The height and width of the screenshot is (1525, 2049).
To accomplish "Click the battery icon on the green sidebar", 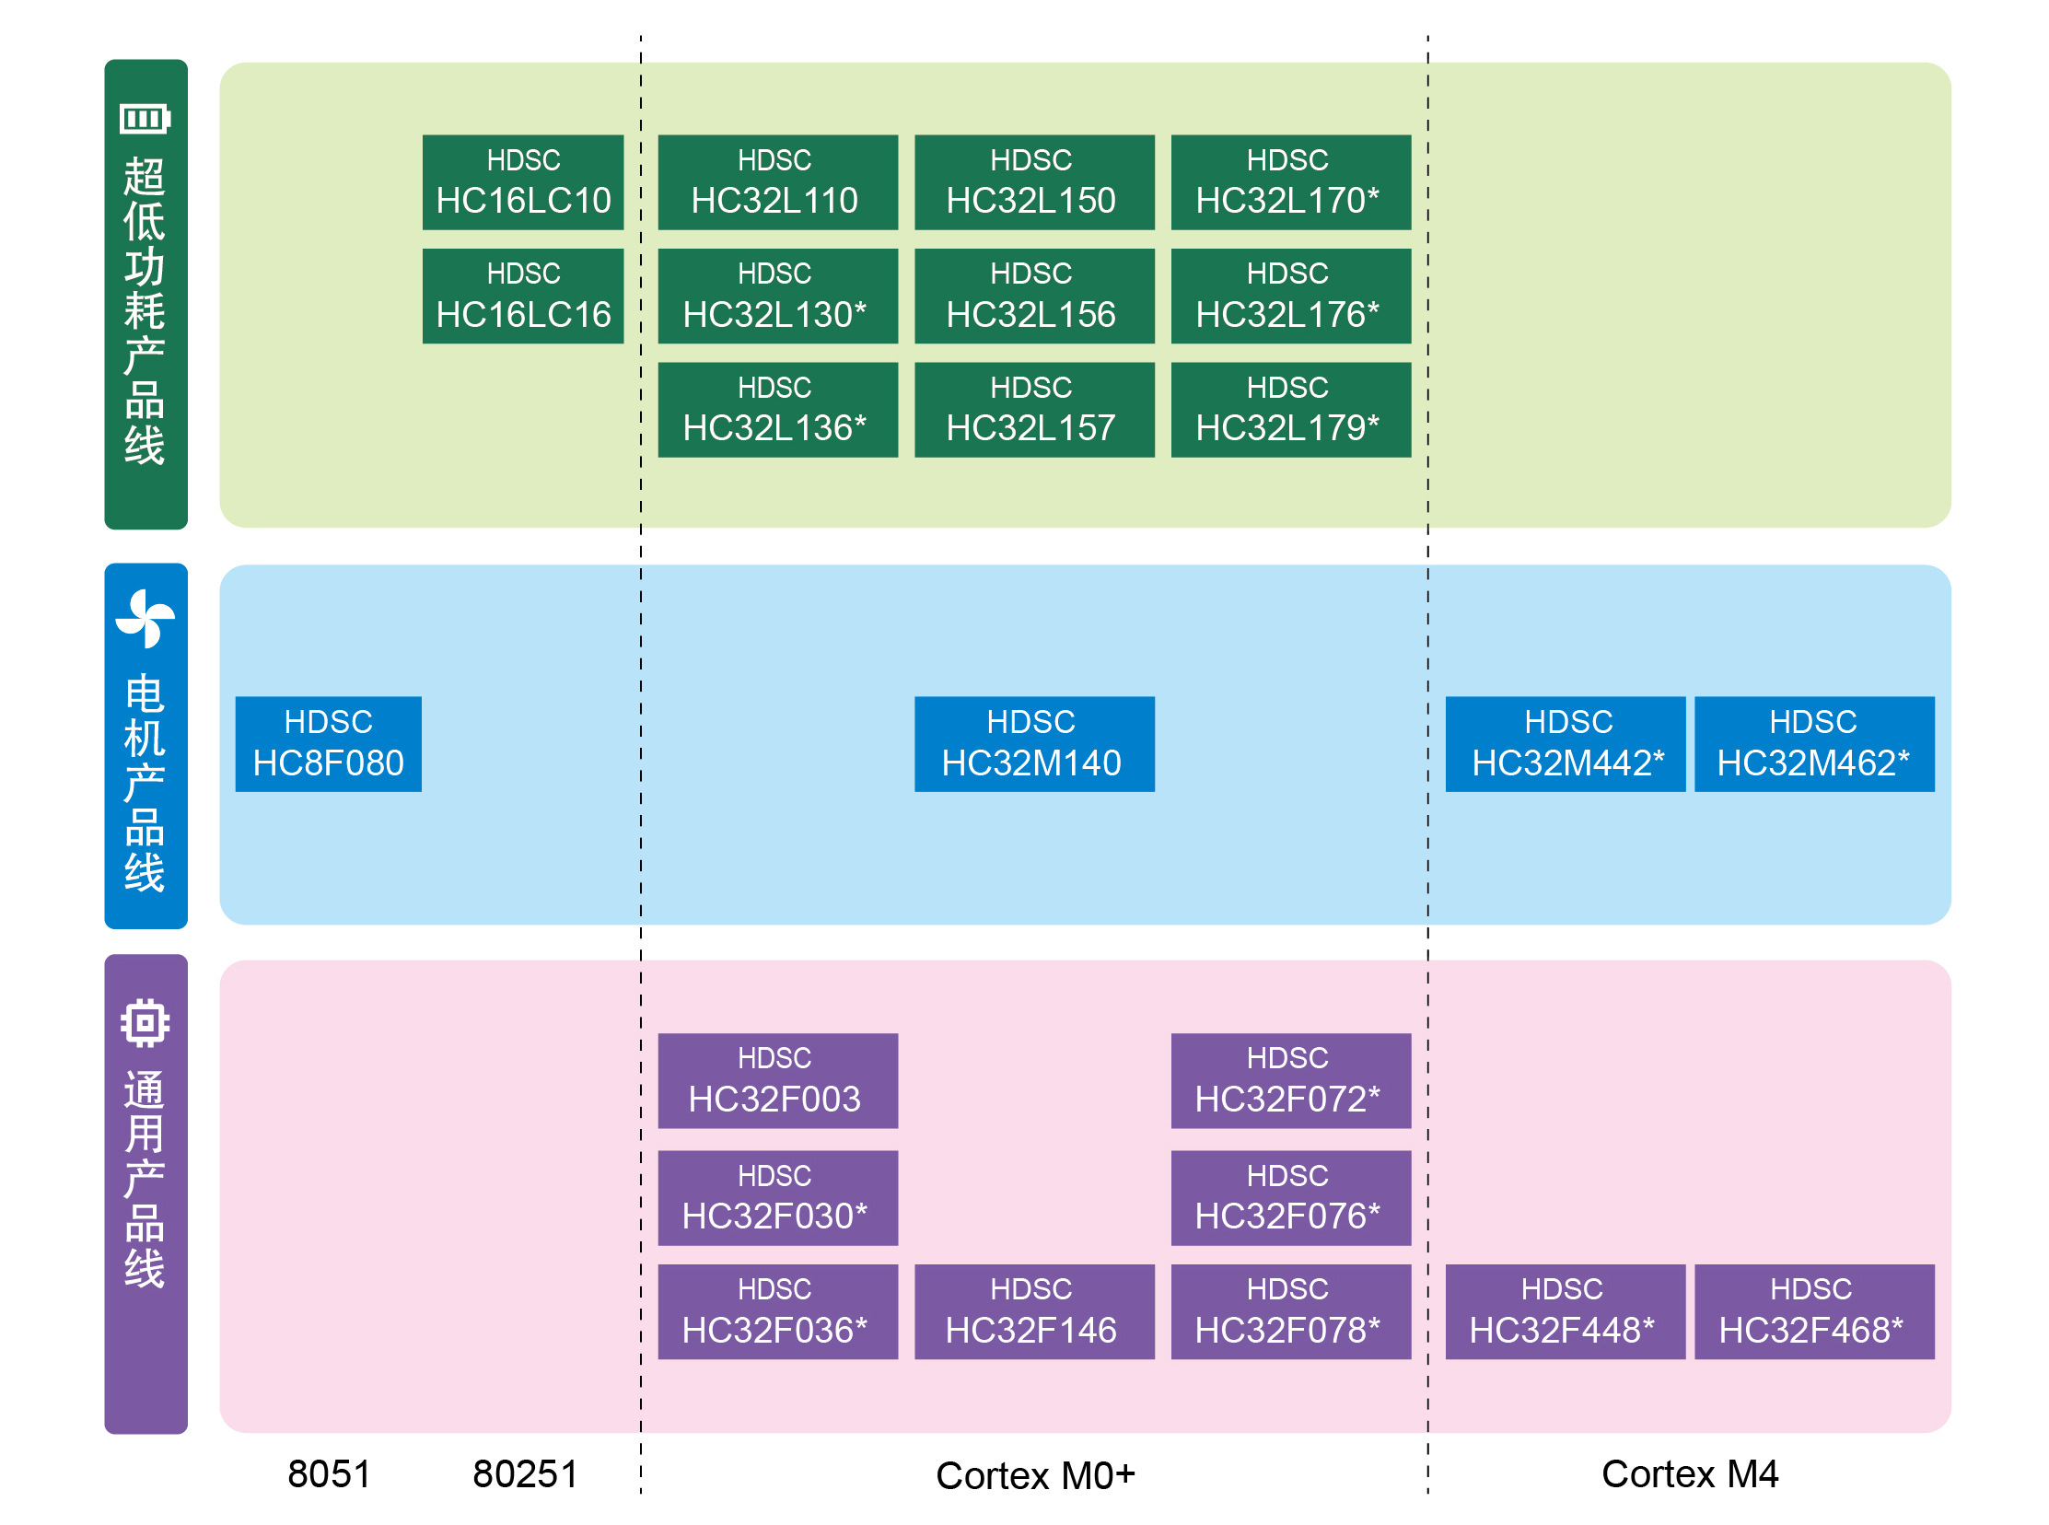I will pos(145,118).
